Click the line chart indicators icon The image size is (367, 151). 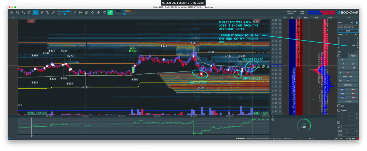click(104, 12)
